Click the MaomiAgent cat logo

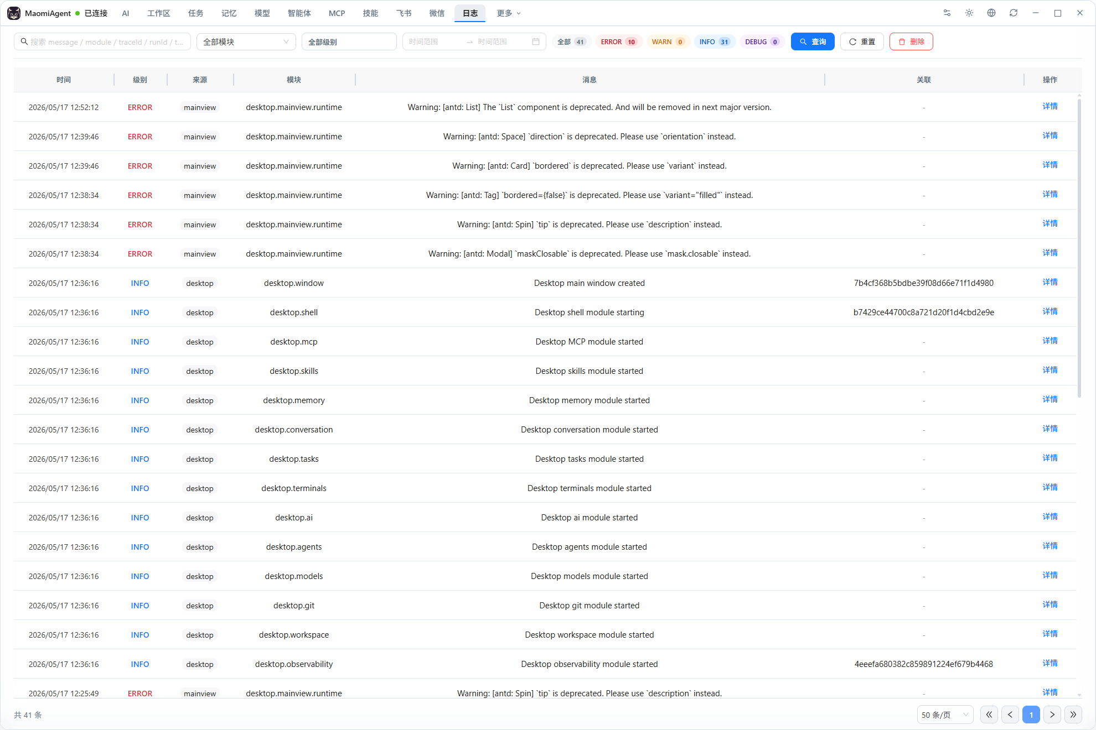coord(14,13)
